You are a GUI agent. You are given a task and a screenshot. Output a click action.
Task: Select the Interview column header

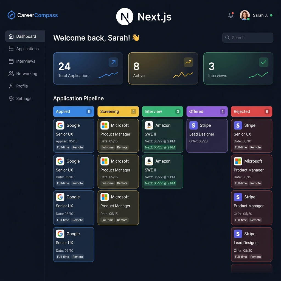click(162, 111)
